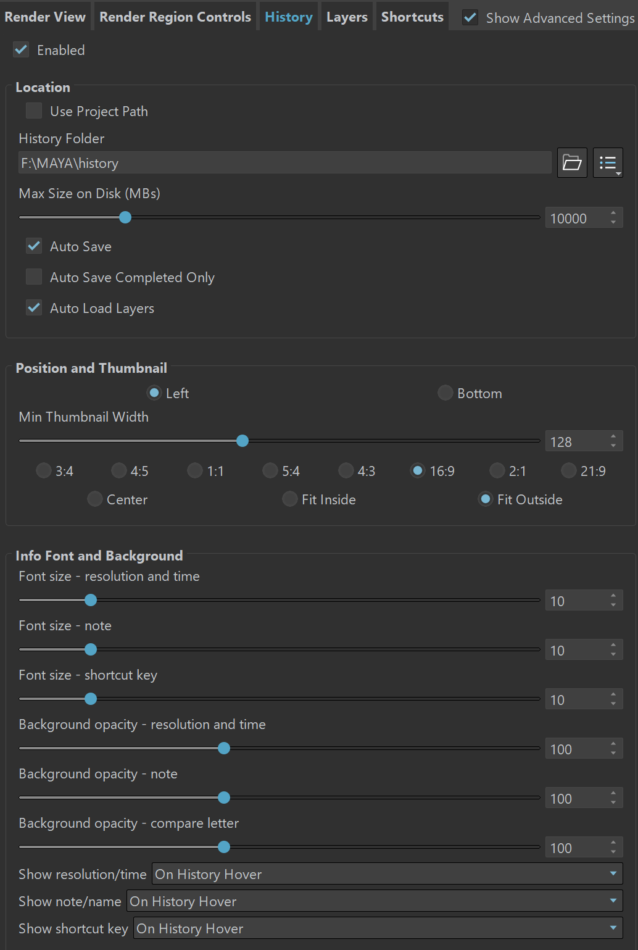The height and width of the screenshot is (950, 638).
Task: Open the Shortcuts tab
Action: [x=412, y=17]
